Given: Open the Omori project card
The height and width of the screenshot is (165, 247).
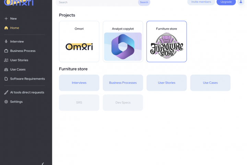Looking at the screenshot, I should click(x=79, y=42).
